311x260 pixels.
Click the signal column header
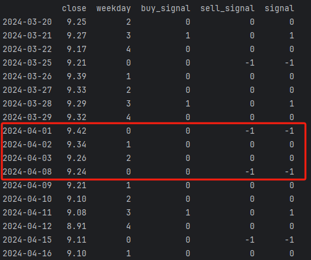(x=279, y=9)
